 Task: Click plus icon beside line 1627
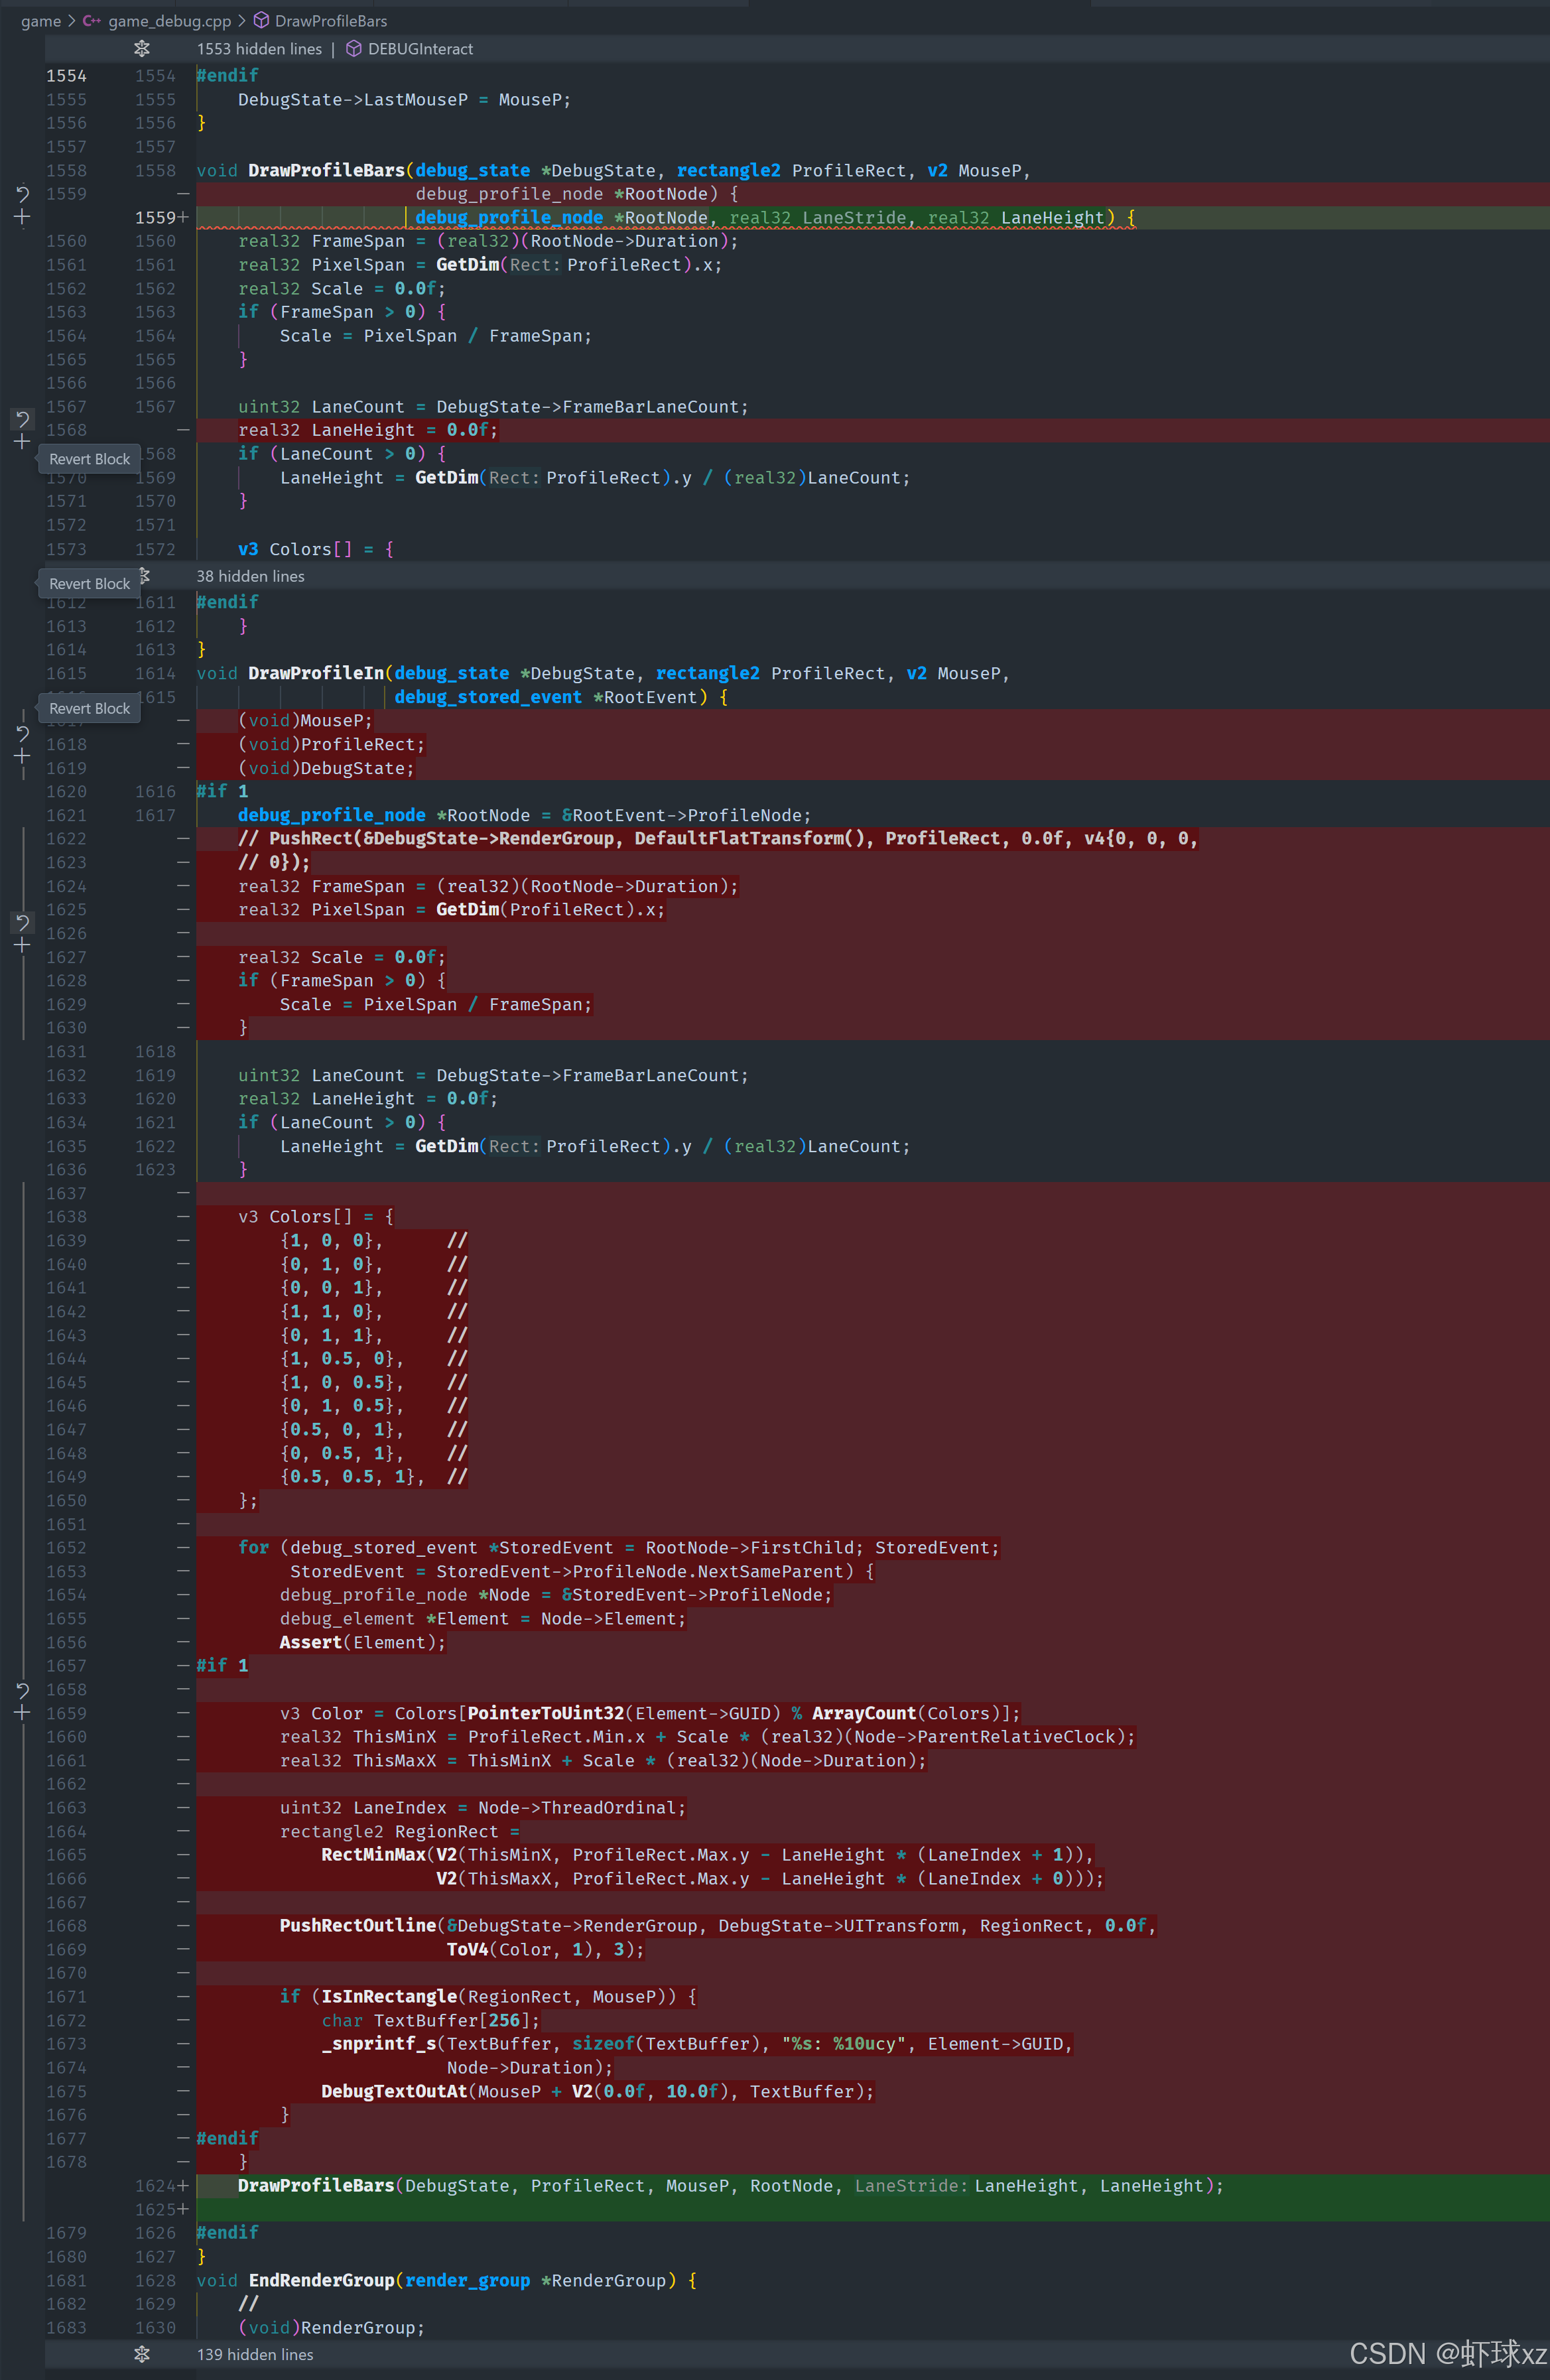tap(22, 945)
